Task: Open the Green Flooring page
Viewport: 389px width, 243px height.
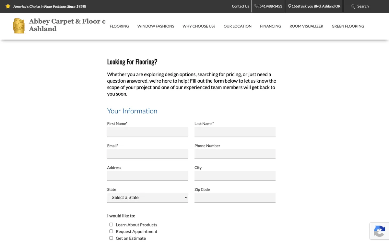Action: 348,26
